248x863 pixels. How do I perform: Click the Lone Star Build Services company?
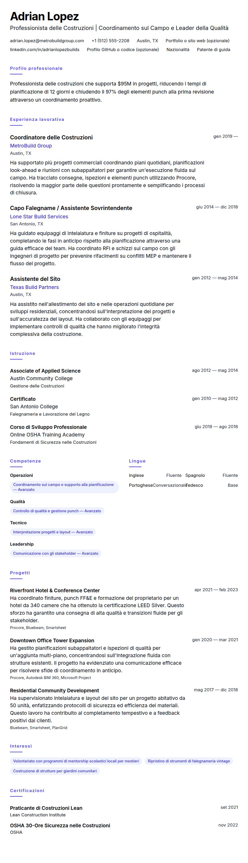pos(39,217)
